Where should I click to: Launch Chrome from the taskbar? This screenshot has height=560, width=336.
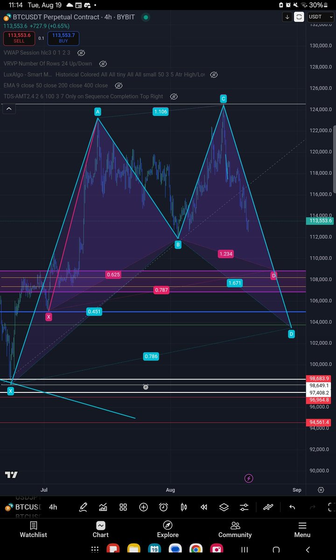tap(196, 550)
